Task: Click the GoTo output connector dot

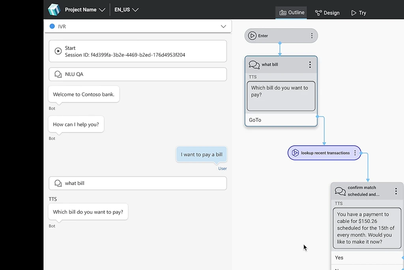Action: pyautogui.click(x=317, y=117)
